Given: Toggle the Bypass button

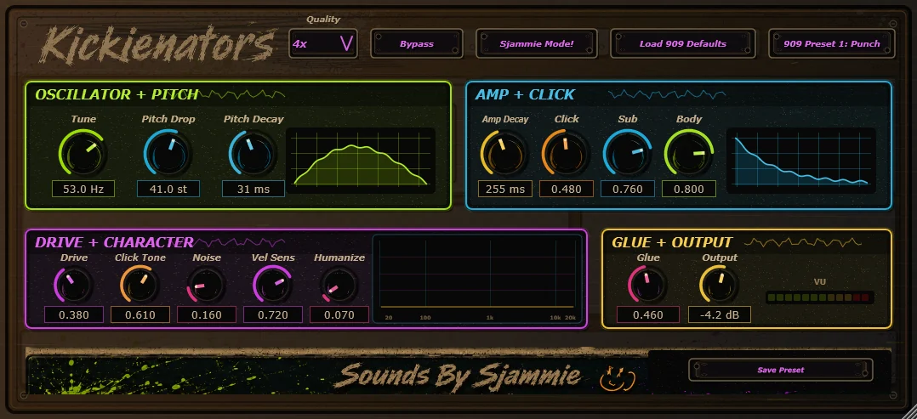Looking at the screenshot, I should click(417, 44).
